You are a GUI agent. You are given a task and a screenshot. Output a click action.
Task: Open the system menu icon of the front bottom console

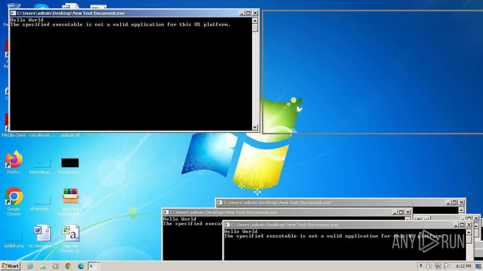[227, 225]
